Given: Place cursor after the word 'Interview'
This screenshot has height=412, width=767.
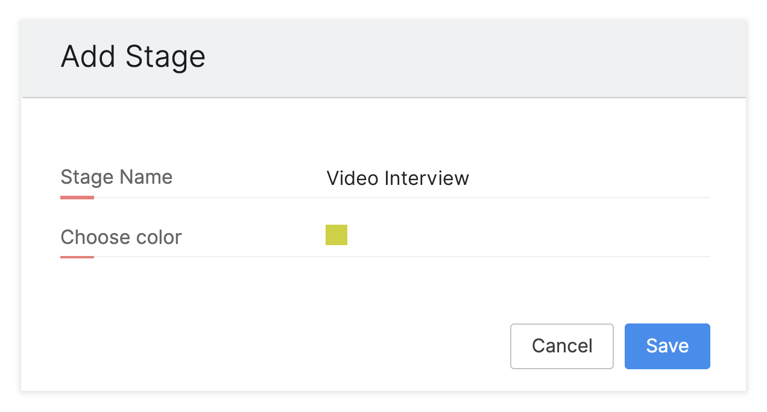Looking at the screenshot, I should (x=470, y=178).
